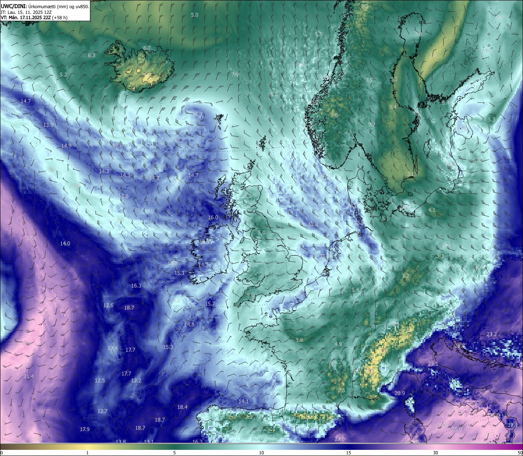The image size is (523, 456).
Task: Click the tick label 50 on the color scale
Action: pyautogui.click(x=520, y=453)
